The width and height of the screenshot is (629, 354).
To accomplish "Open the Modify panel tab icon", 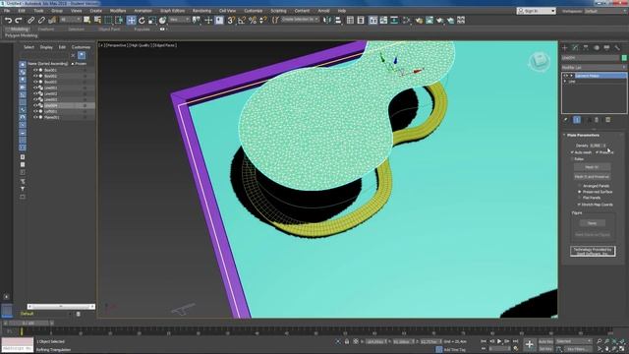I will pyautogui.click(x=575, y=48).
